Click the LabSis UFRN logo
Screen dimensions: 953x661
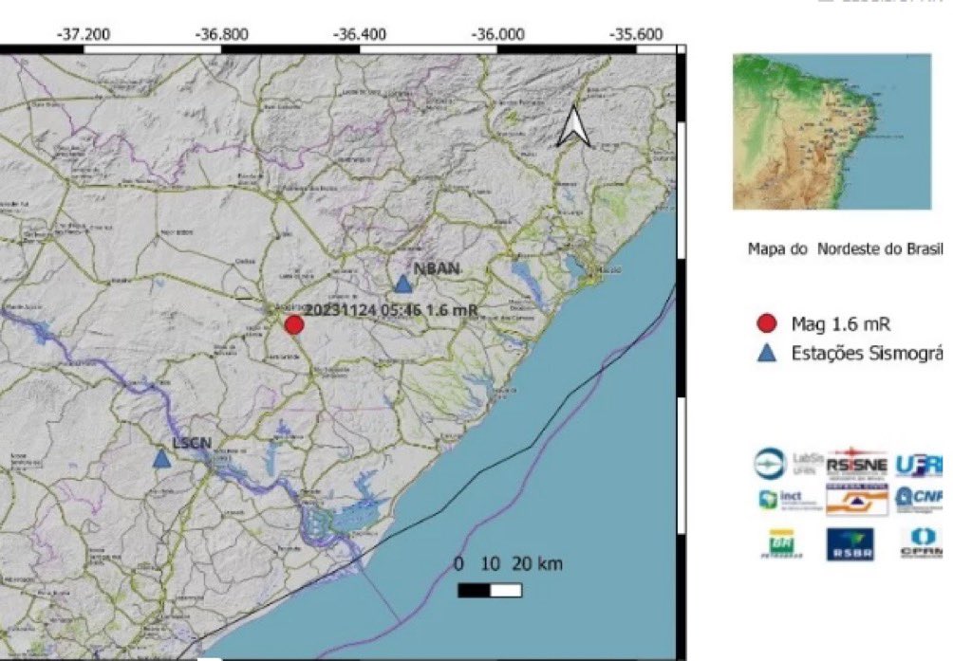coord(788,463)
